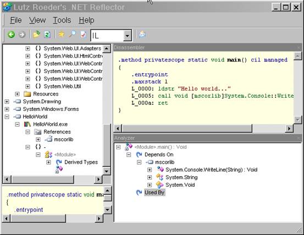The width and height of the screenshot is (304, 235).
Task: Expand the Resources folder node
Action: 17,94
